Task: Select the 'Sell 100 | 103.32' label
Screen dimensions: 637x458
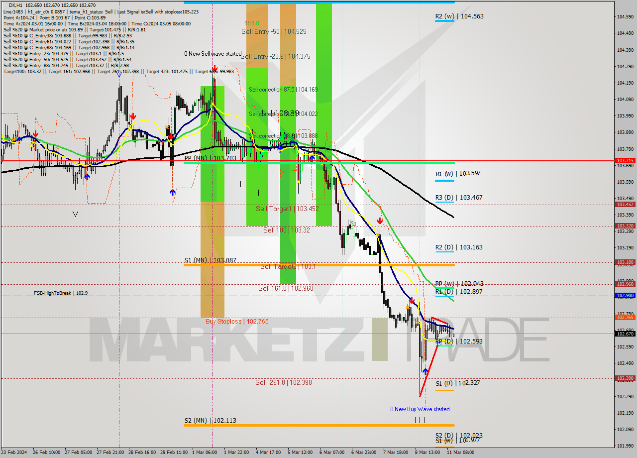Action: [x=287, y=230]
